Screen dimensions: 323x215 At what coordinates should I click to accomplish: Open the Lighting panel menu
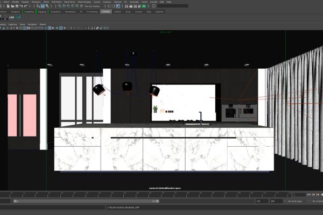(x=12, y=25)
